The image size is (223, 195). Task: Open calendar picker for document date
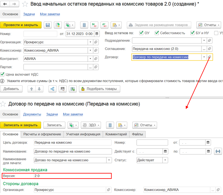97,34
